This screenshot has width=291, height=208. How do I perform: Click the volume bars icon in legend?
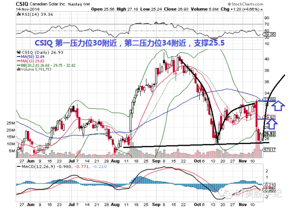19,69
